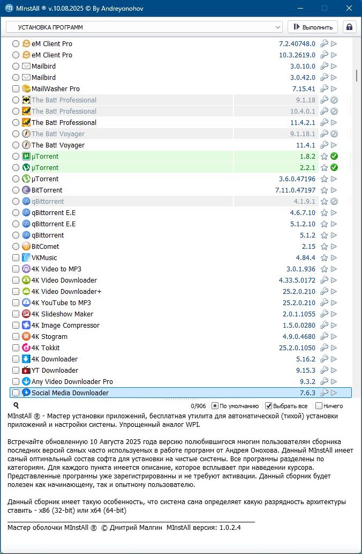Select radio button for qBittorrent 5.1.2
The height and width of the screenshot is (554, 362).
[x=16, y=235]
